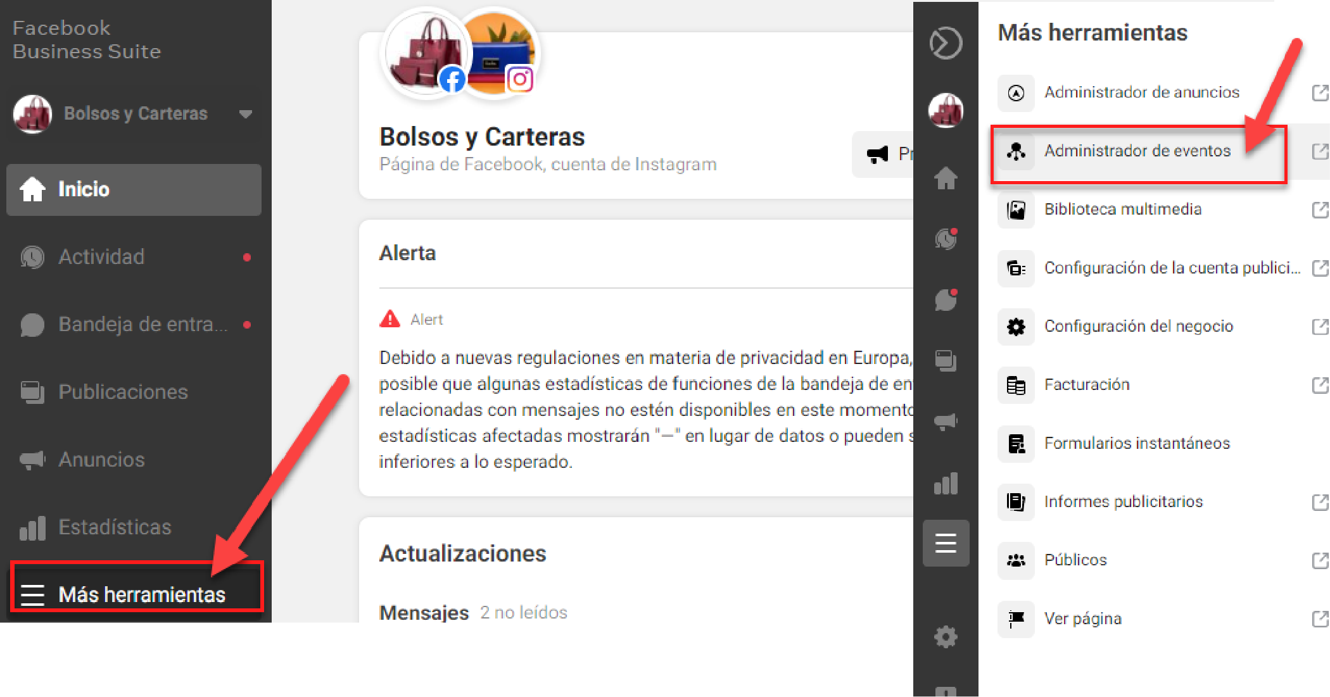Click hamburger menu icon in collapsed sidebar
This screenshot has height=697, width=1330.
[x=946, y=543]
